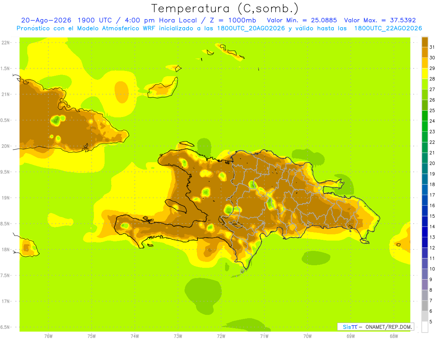
Task: Click the gray legend swatch between 7 and 8
Action: [425, 295]
